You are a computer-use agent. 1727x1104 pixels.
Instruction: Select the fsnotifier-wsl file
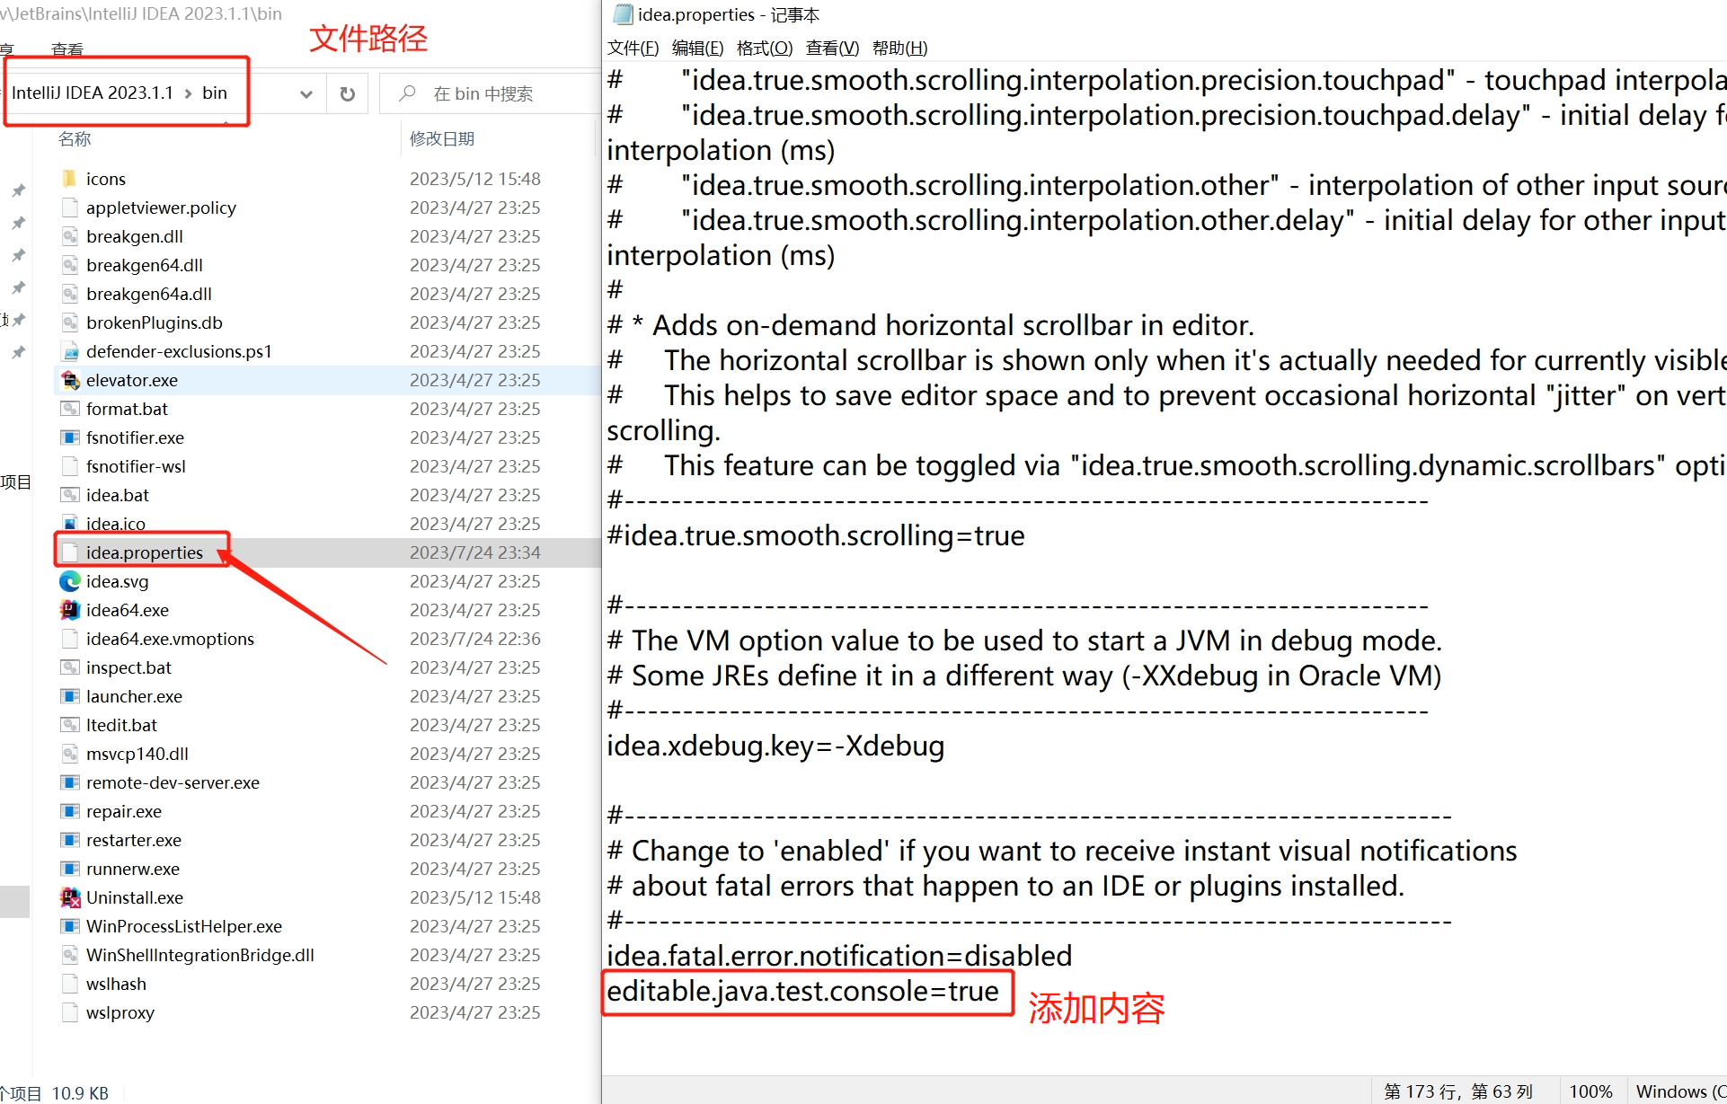(x=136, y=466)
